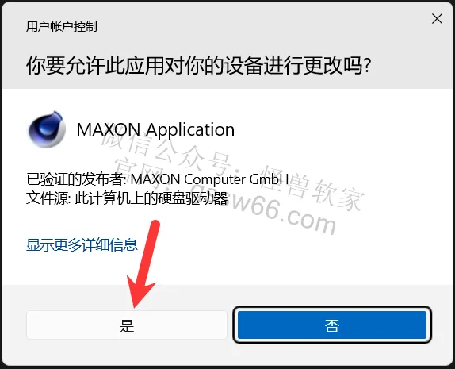This screenshot has width=455, height=369.
Task: Click the 你要允许此应用 heading question
Action: tap(198, 65)
